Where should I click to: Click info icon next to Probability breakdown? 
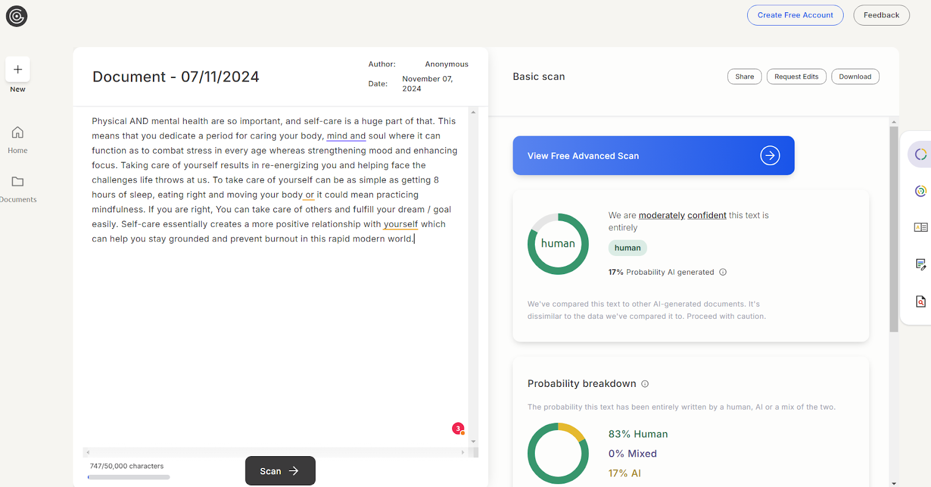pyautogui.click(x=645, y=384)
